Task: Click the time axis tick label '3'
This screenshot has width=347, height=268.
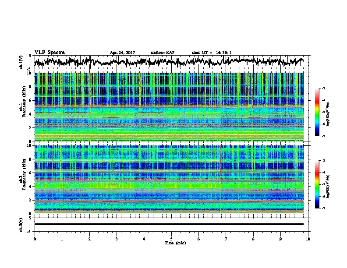Action: pyautogui.click(x=117, y=239)
